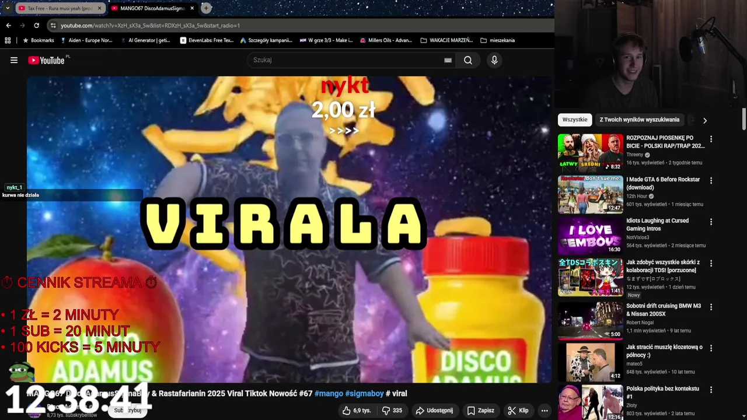
Task: Open the tab search dropdown arrow
Action: click(7, 8)
